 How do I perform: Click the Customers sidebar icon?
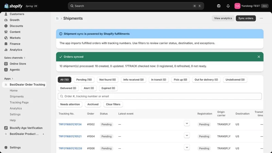point(6,14)
